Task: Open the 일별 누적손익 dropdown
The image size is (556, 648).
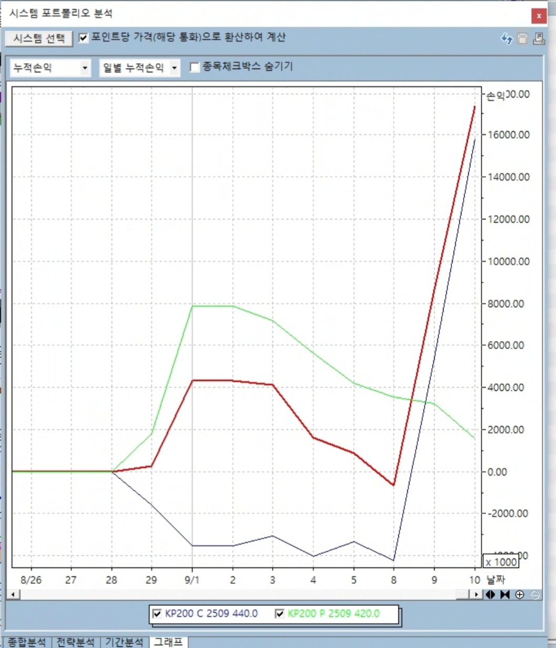Action: [x=140, y=68]
